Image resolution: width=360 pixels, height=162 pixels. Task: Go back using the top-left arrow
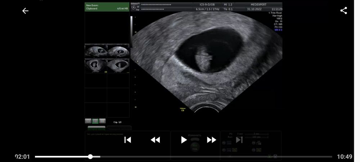click(25, 11)
